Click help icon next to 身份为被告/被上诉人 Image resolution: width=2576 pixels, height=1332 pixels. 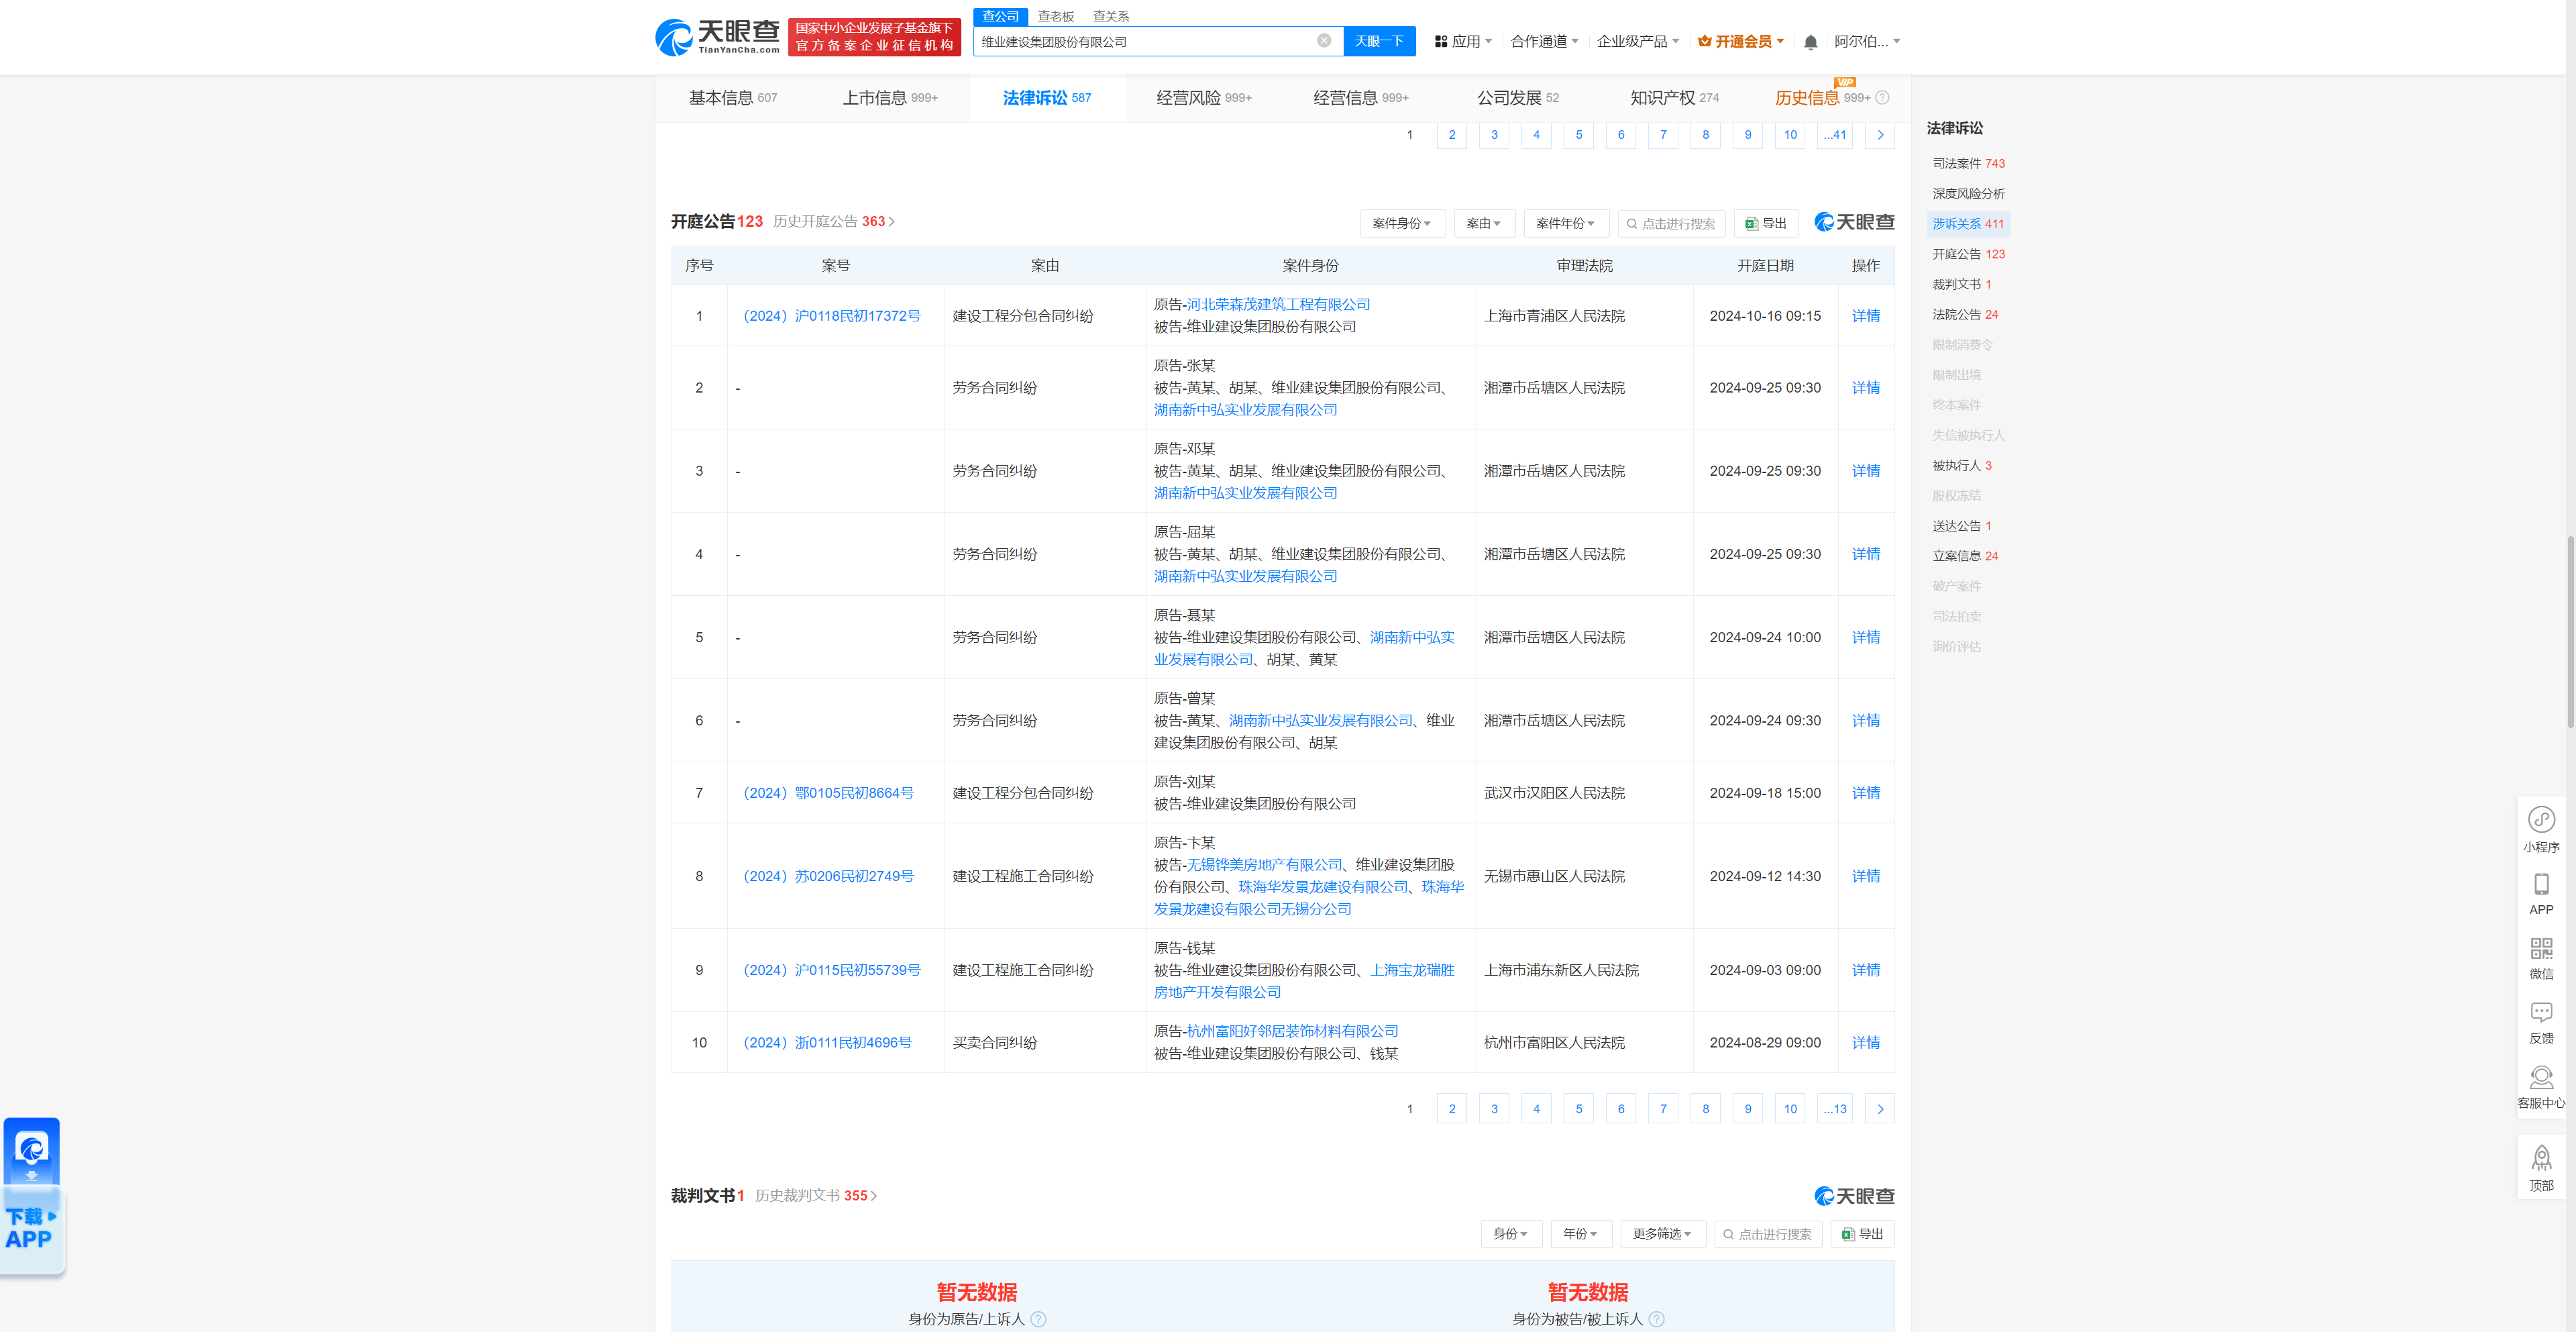1656,1319
